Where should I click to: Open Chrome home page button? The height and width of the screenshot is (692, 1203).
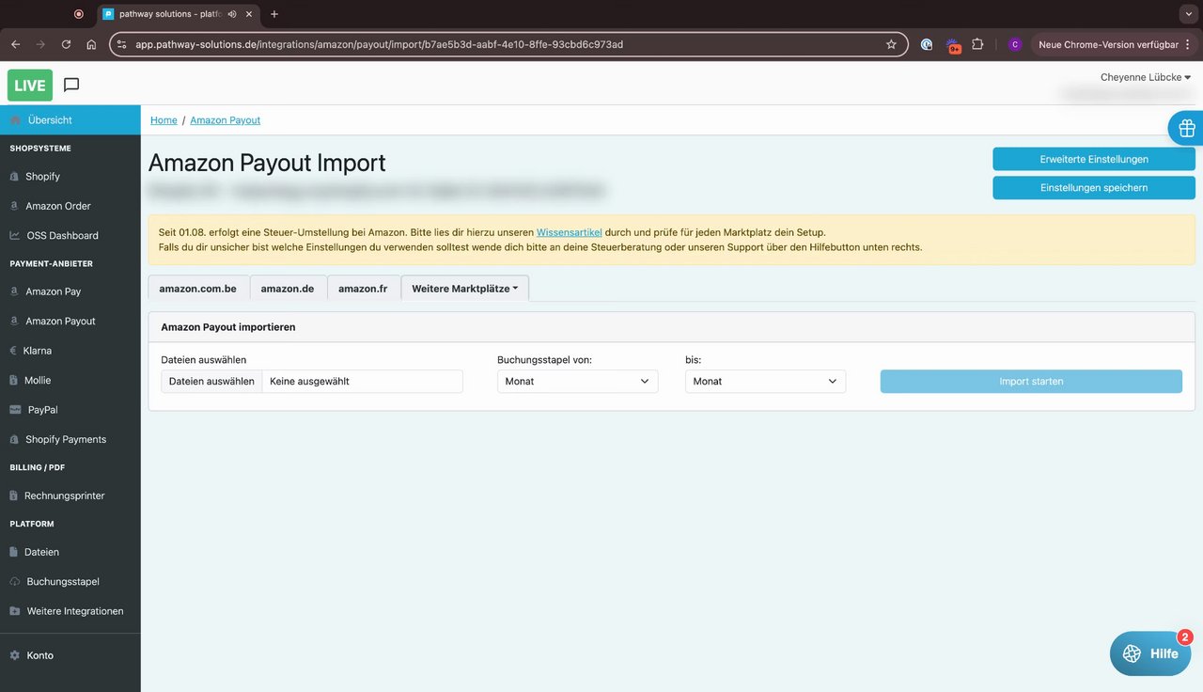coord(91,44)
